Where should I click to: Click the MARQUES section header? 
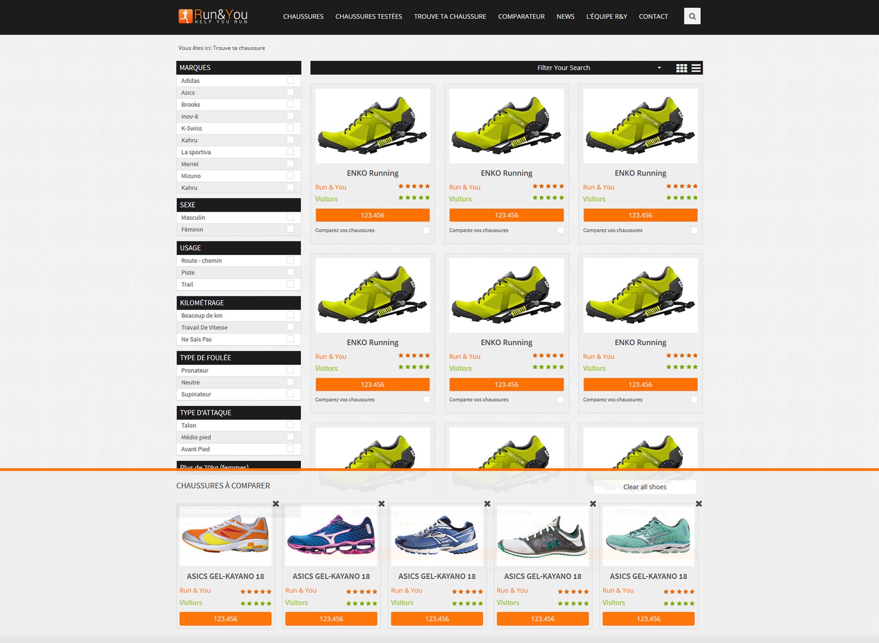pos(239,67)
